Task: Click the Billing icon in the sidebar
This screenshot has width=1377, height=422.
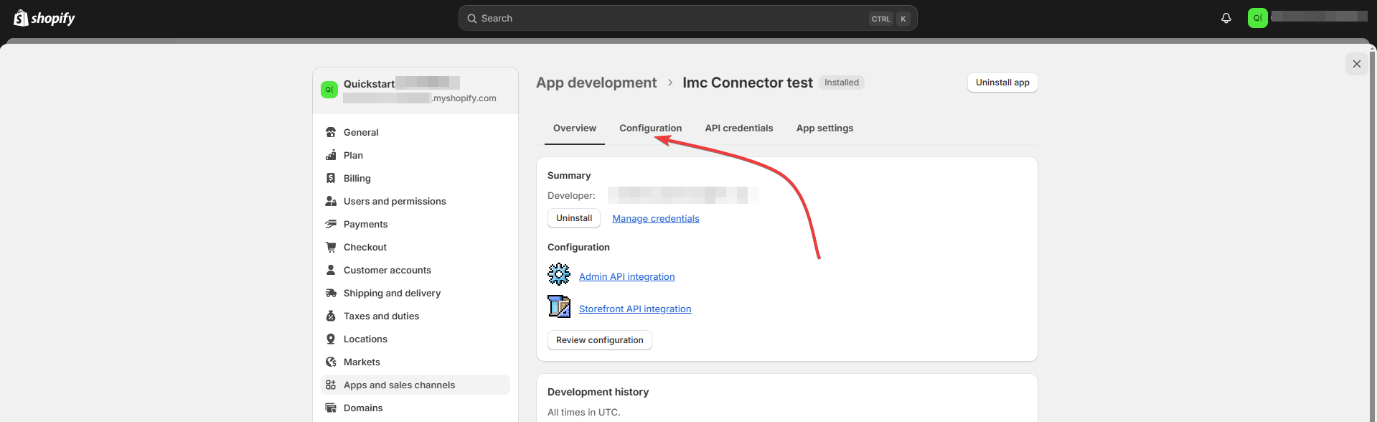Action: pyautogui.click(x=331, y=178)
